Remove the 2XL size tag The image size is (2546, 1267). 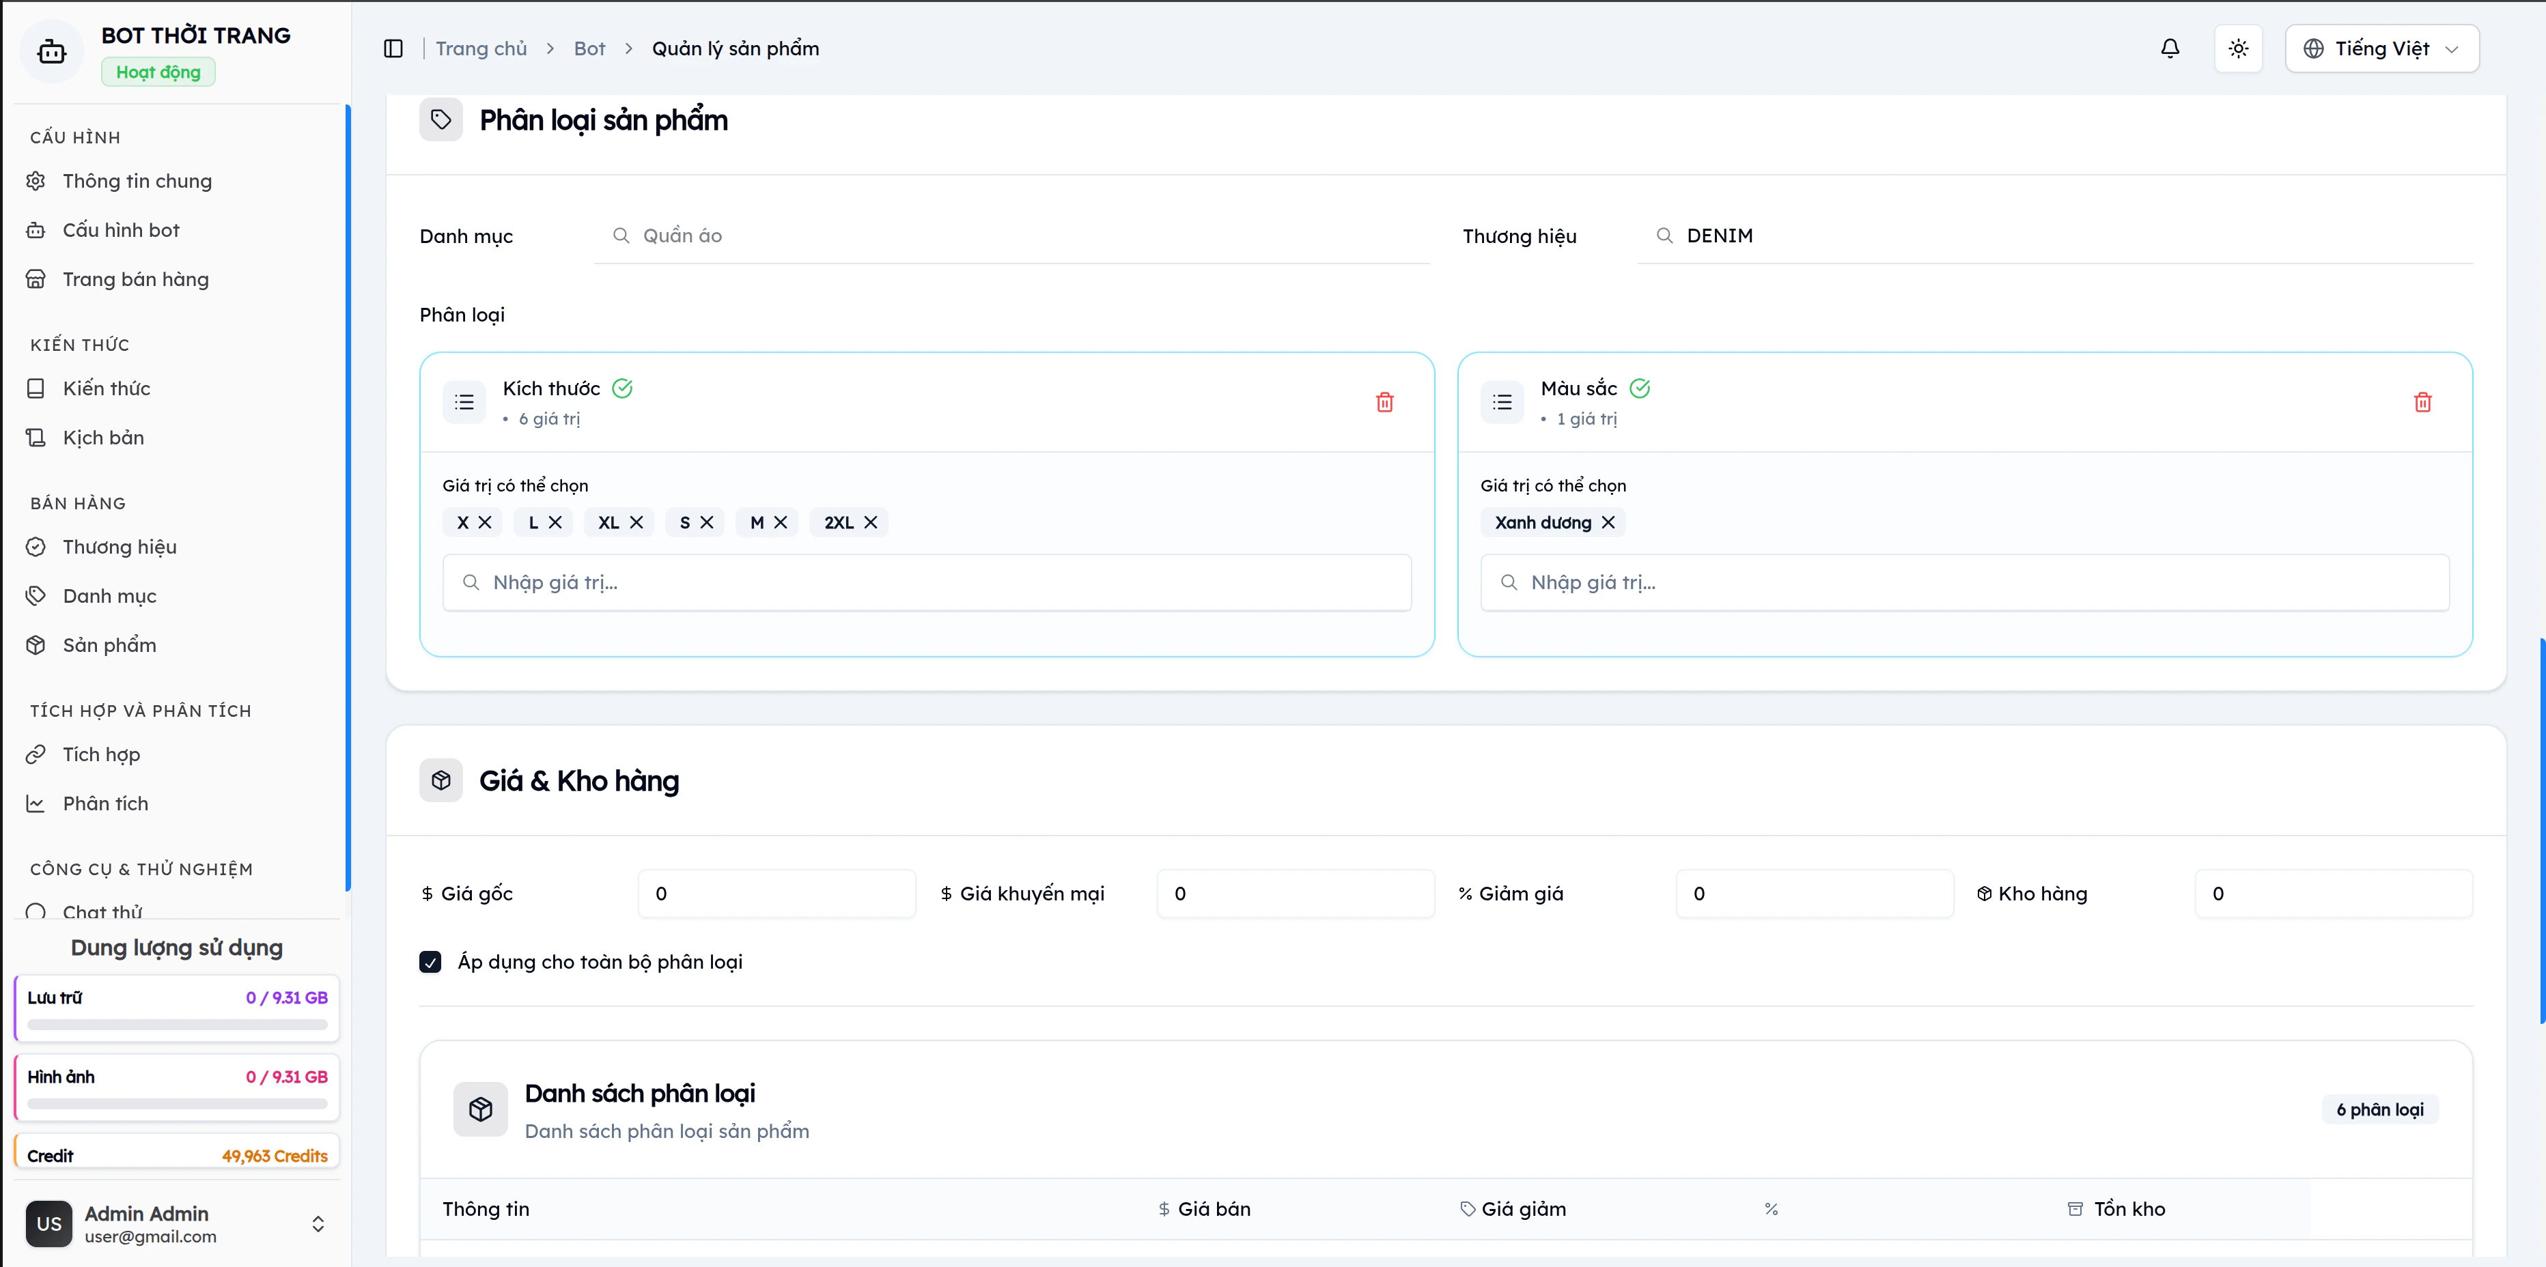point(871,523)
